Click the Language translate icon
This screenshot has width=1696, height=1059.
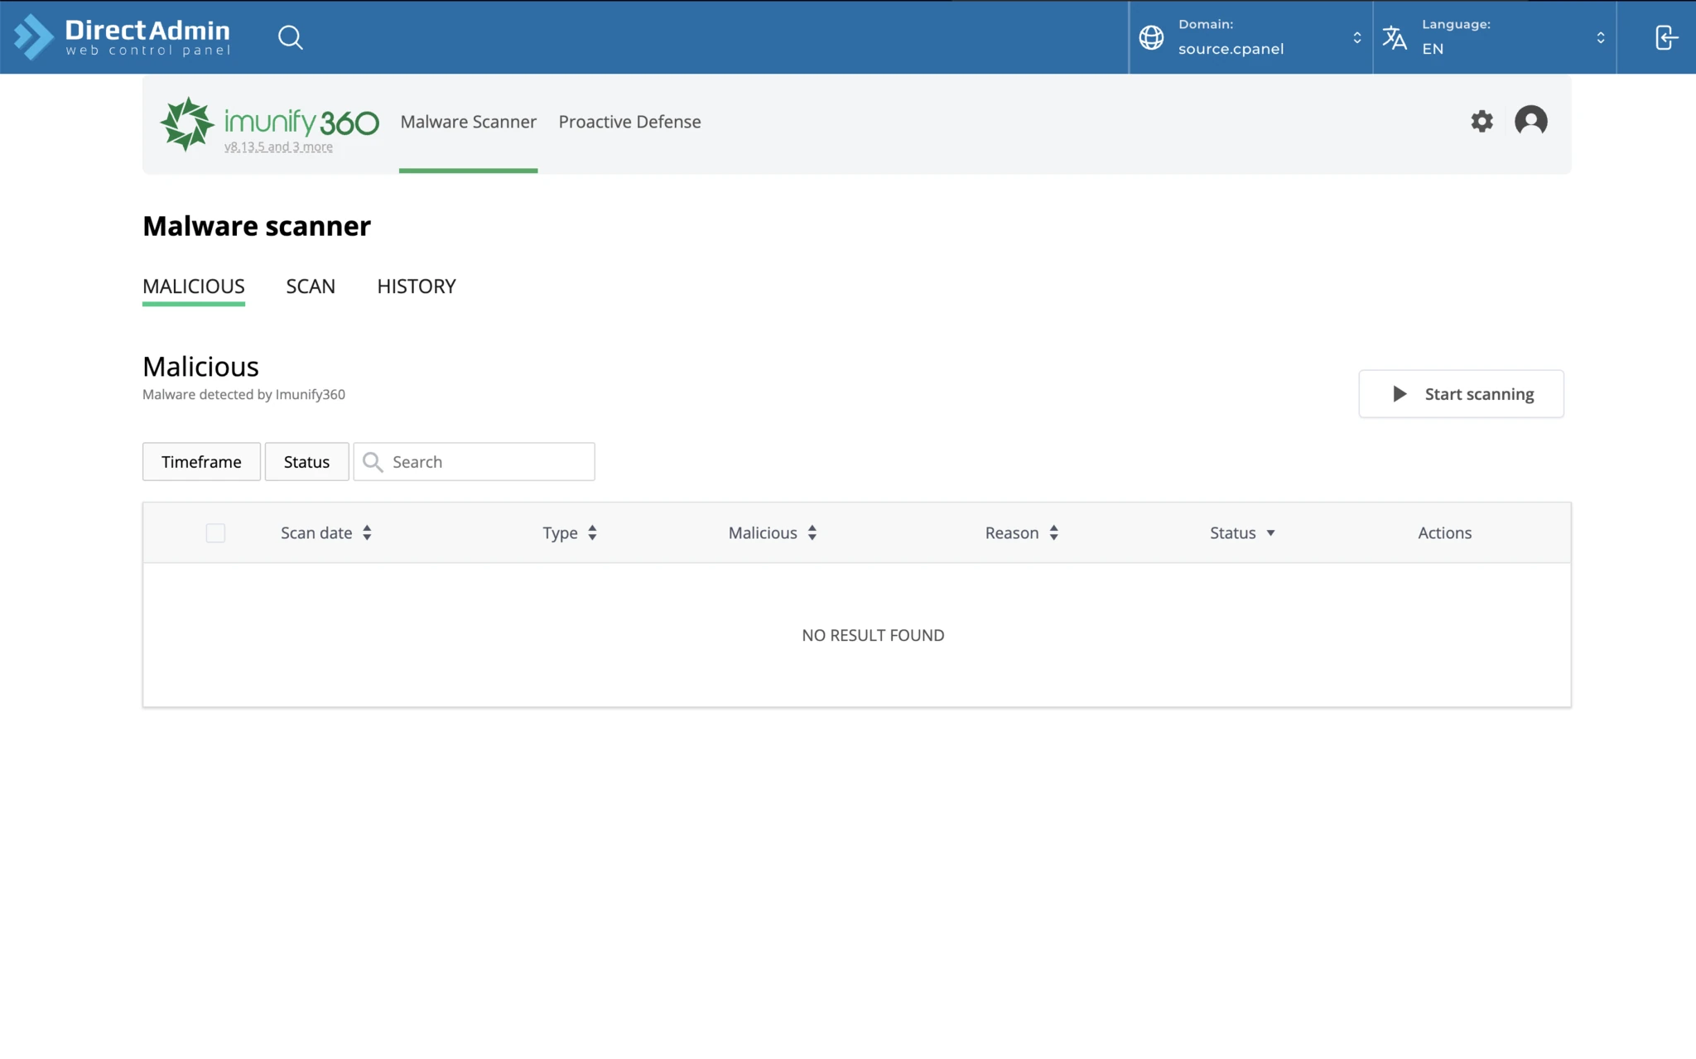pyautogui.click(x=1395, y=37)
